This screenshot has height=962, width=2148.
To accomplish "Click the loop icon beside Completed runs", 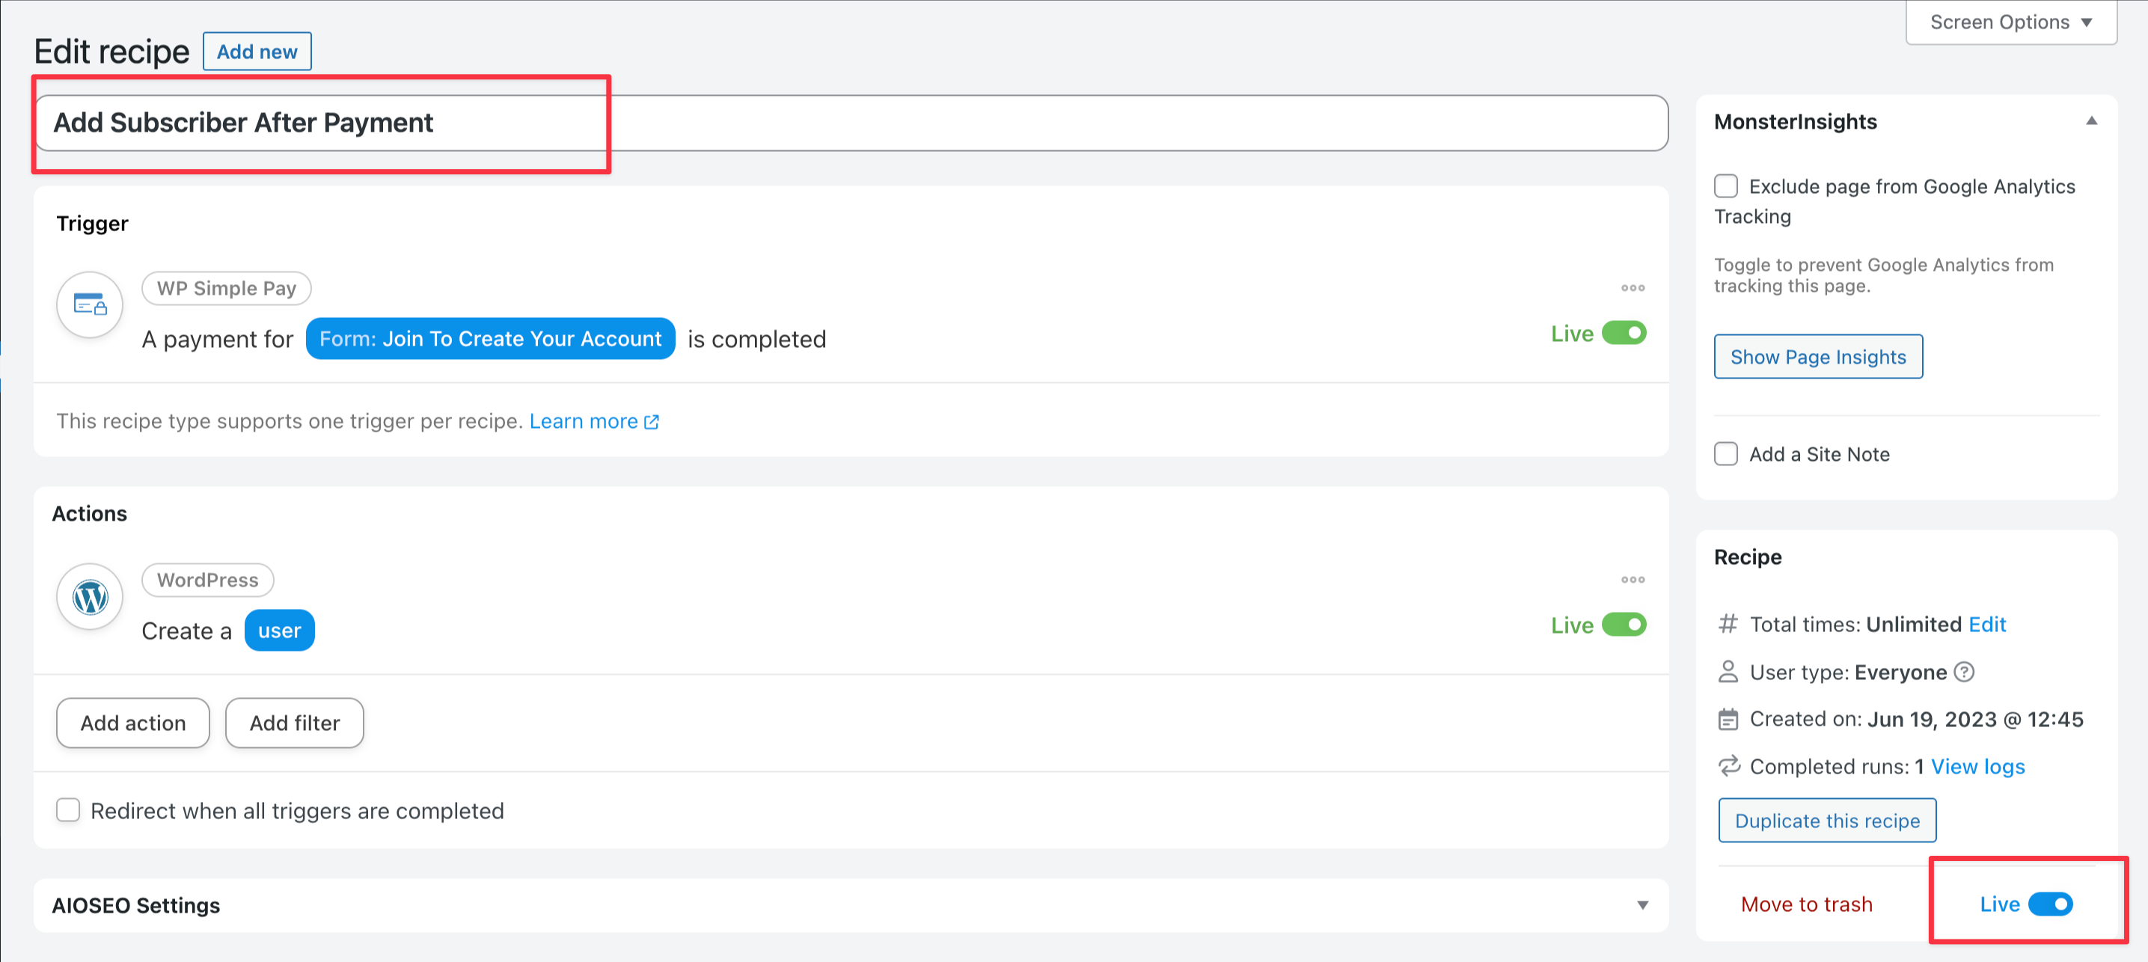I will point(1728,766).
